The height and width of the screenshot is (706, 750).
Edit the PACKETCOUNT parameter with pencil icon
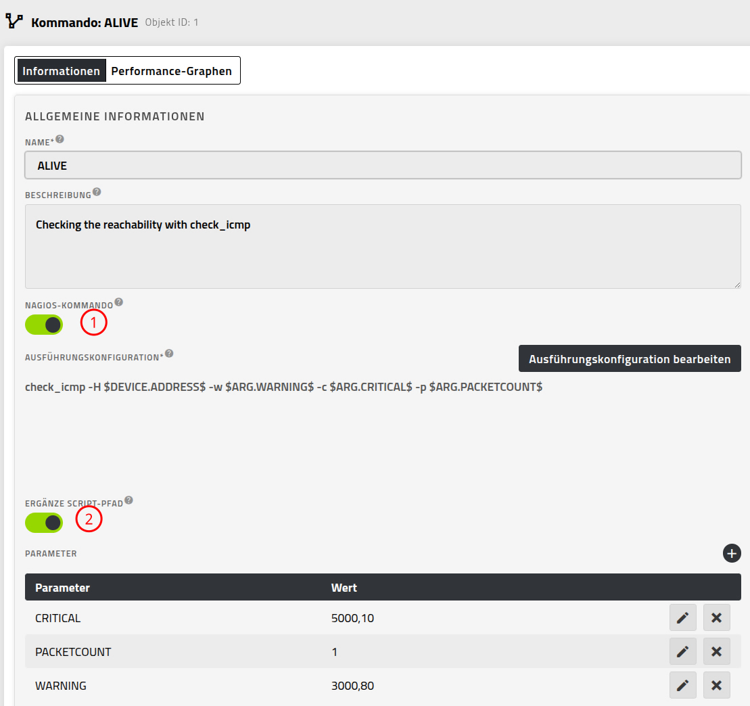tap(682, 651)
